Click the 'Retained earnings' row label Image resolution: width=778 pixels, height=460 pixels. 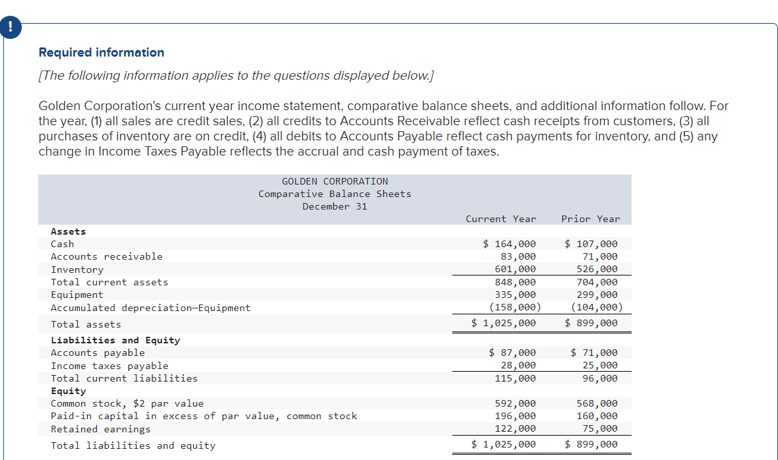tap(100, 429)
